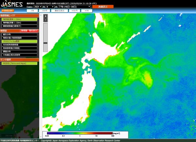Advance one month with +1か月

pos(74,11)
